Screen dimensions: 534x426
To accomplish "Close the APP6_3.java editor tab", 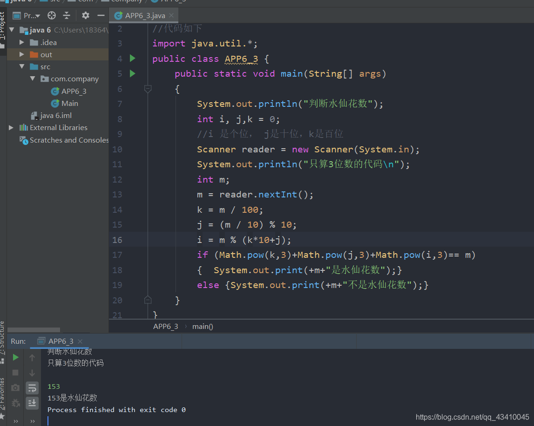I will point(171,15).
